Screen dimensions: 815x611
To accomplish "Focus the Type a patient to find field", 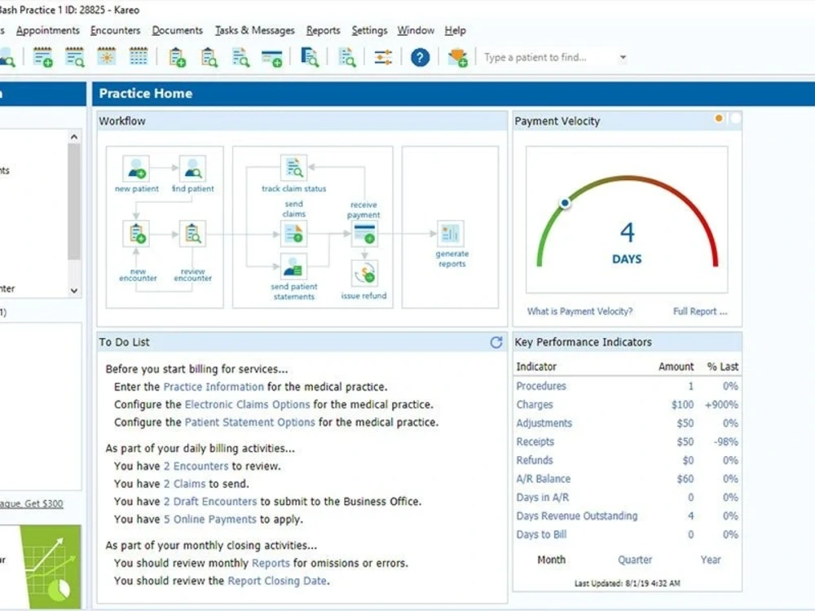I will [548, 57].
